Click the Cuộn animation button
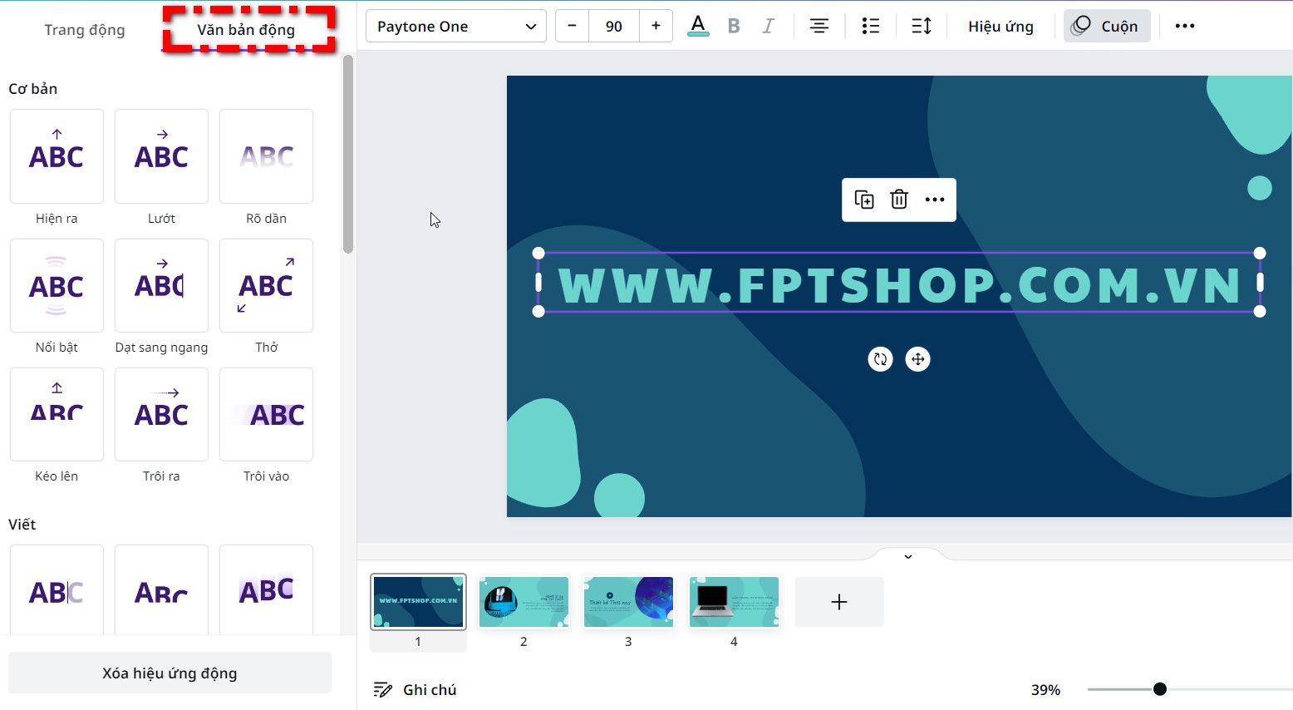Image resolution: width=1293 pixels, height=710 pixels. coord(1107,27)
